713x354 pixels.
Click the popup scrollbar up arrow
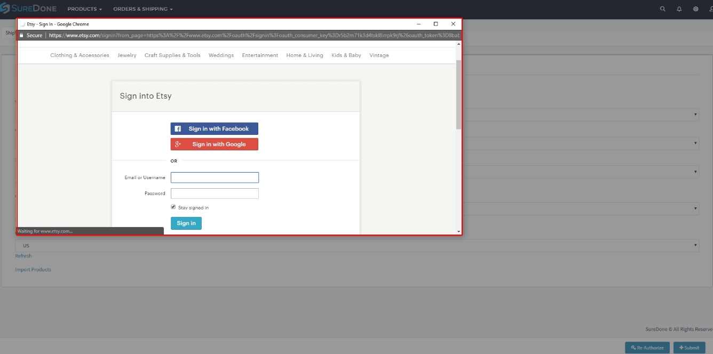pyautogui.click(x=458, y=44)
